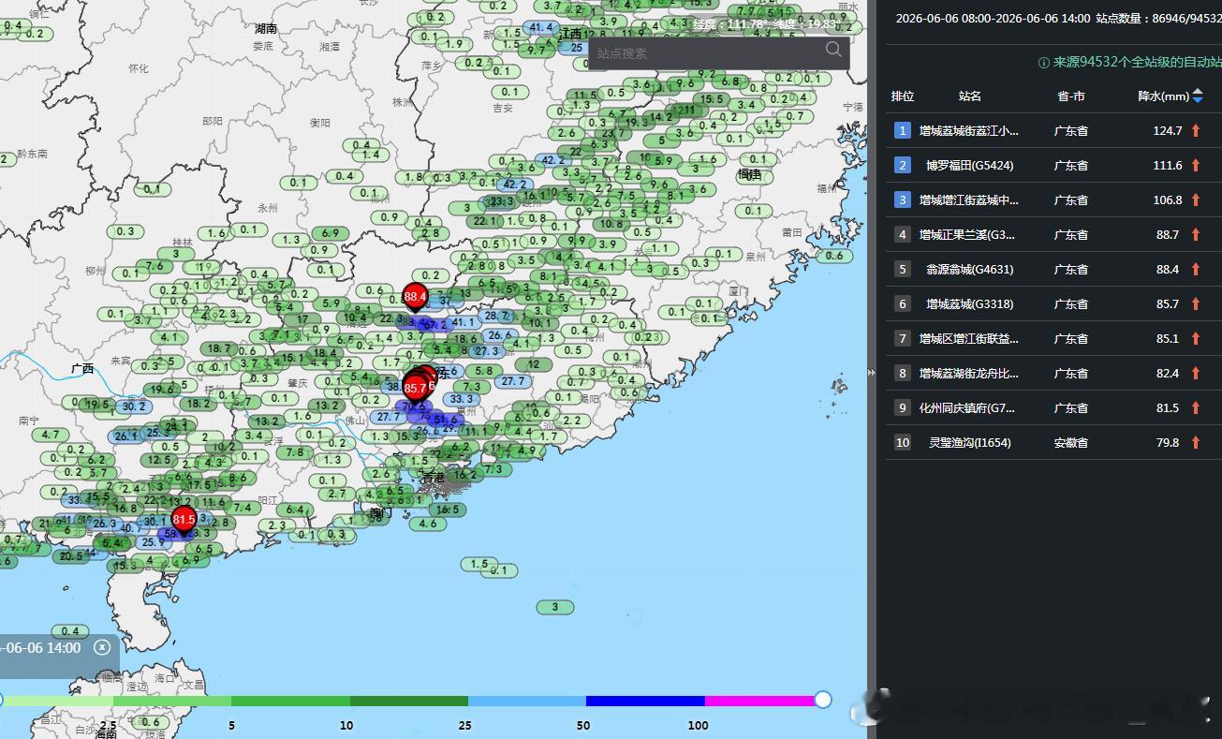Screen dimensions: 1222x739
Task: Toggle sort arrows beside 降水(mm)
Action: [x=1198, y=96]
